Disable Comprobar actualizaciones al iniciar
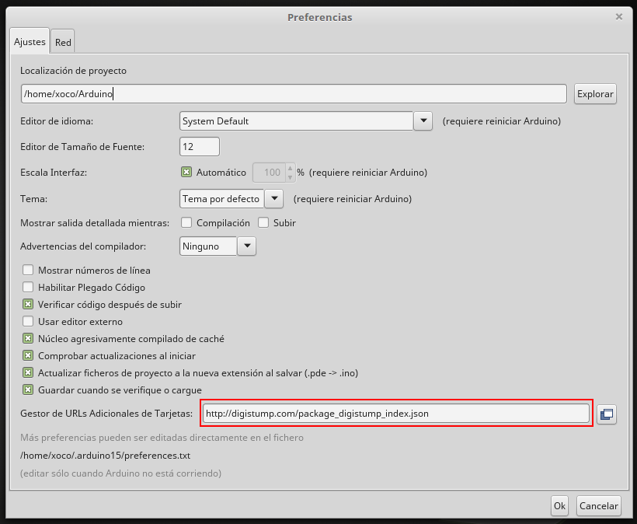637x524 pixels. pos(28,355)
